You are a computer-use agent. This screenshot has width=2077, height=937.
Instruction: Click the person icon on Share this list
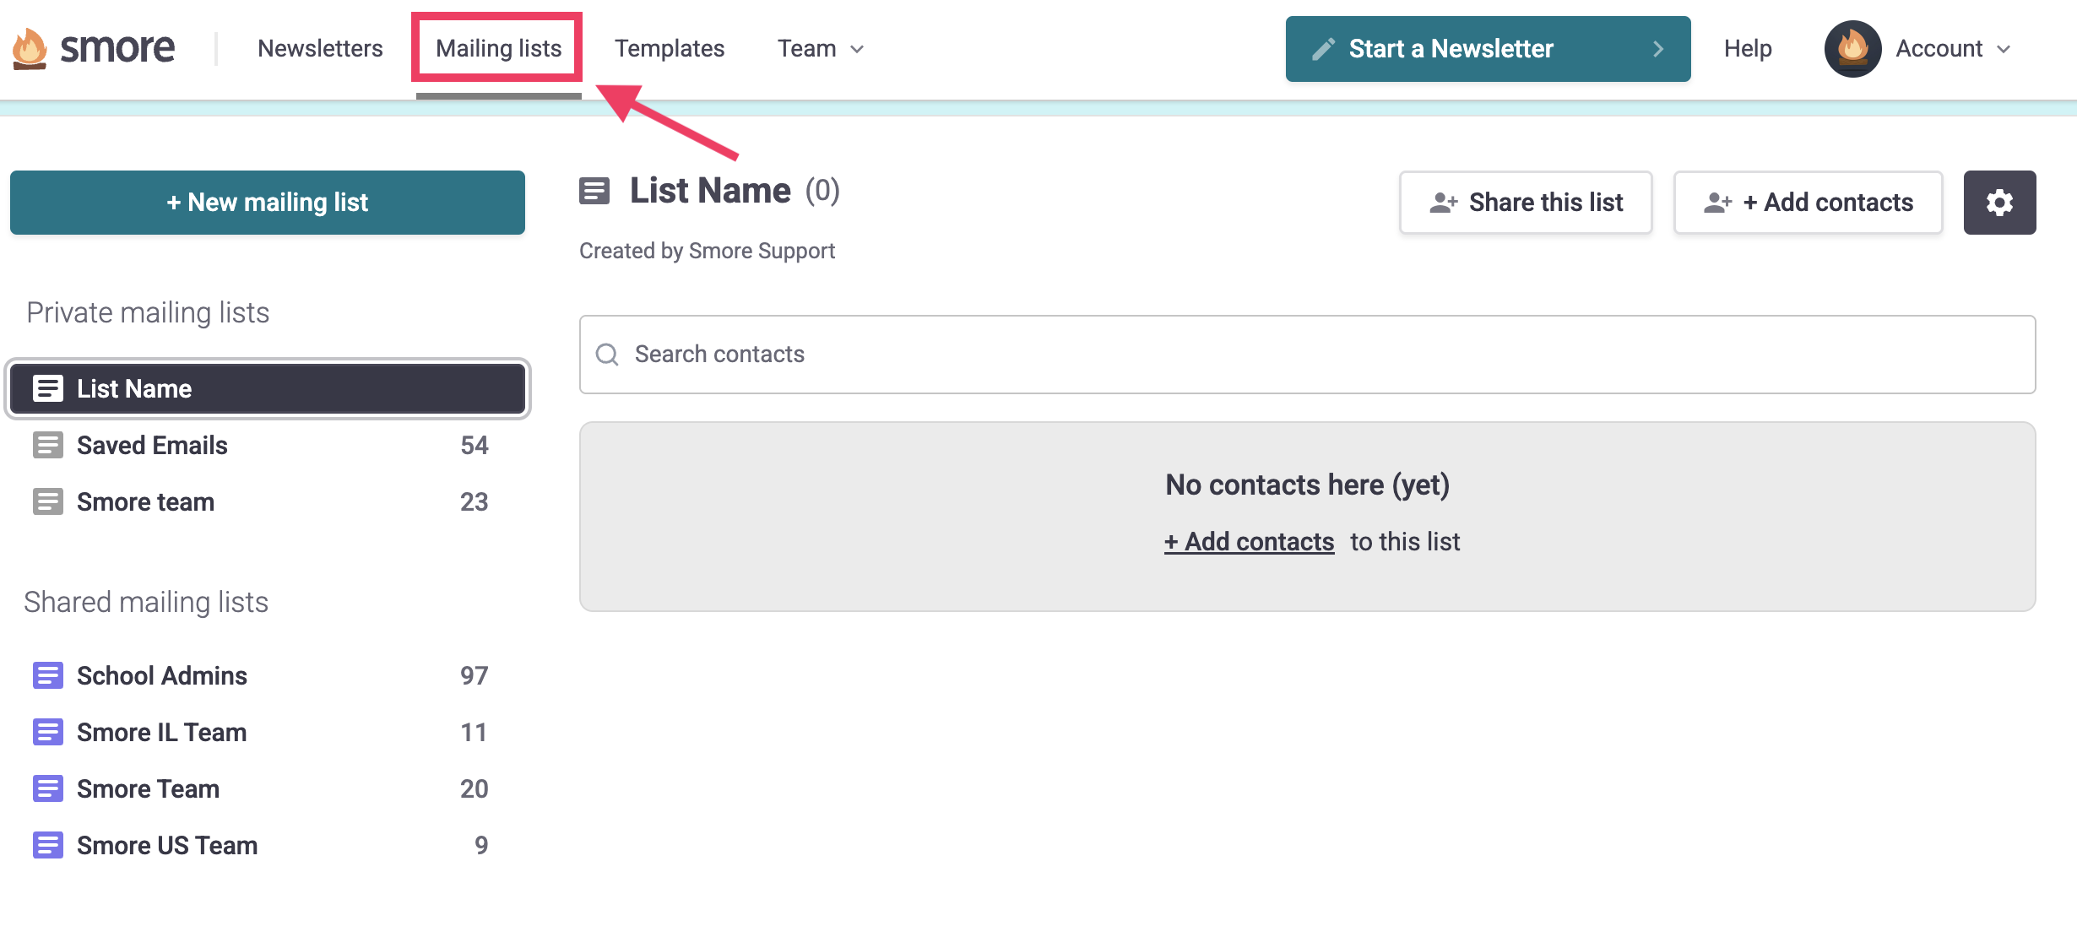point(1444,202)
